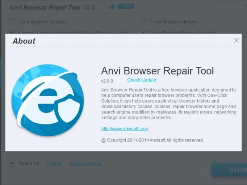Toggle Clear Network Action Predictor checkbox
The width and height of the screenshot is (247, 185).
(143, 32)
